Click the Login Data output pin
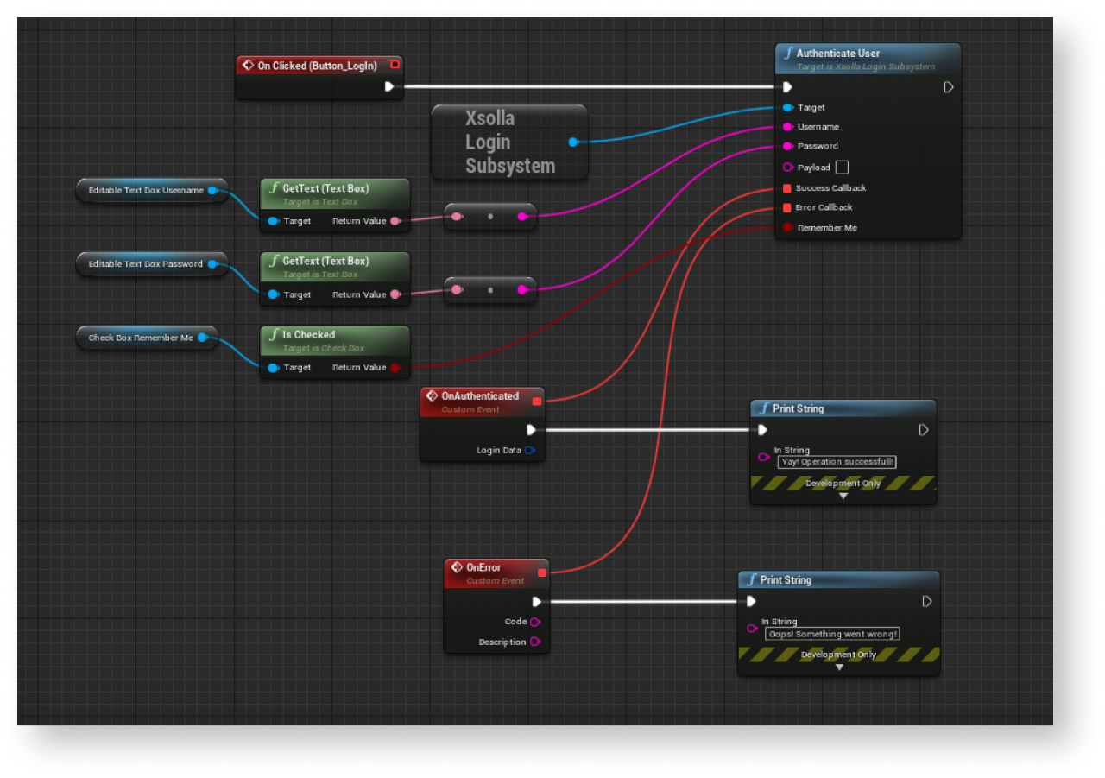The height and width of the screenshot is (778, 1105). coord(529,451)
